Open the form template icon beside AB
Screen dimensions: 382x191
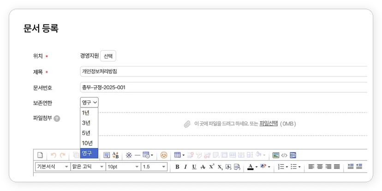coord(107,155)
